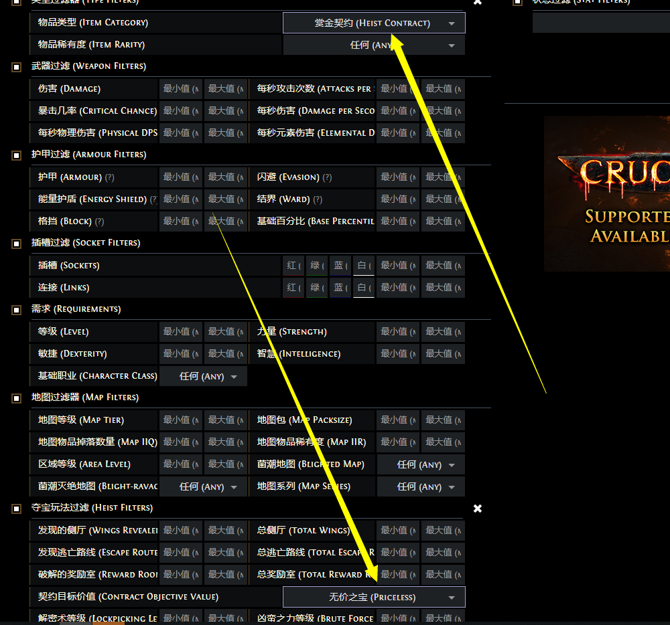Click the Stat Filters search box
Screen dimensions: 670x625
[x=601, y=22]
